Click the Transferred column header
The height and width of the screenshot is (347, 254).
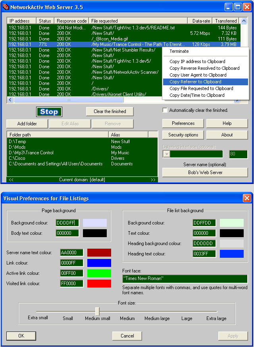coord(226,21)
